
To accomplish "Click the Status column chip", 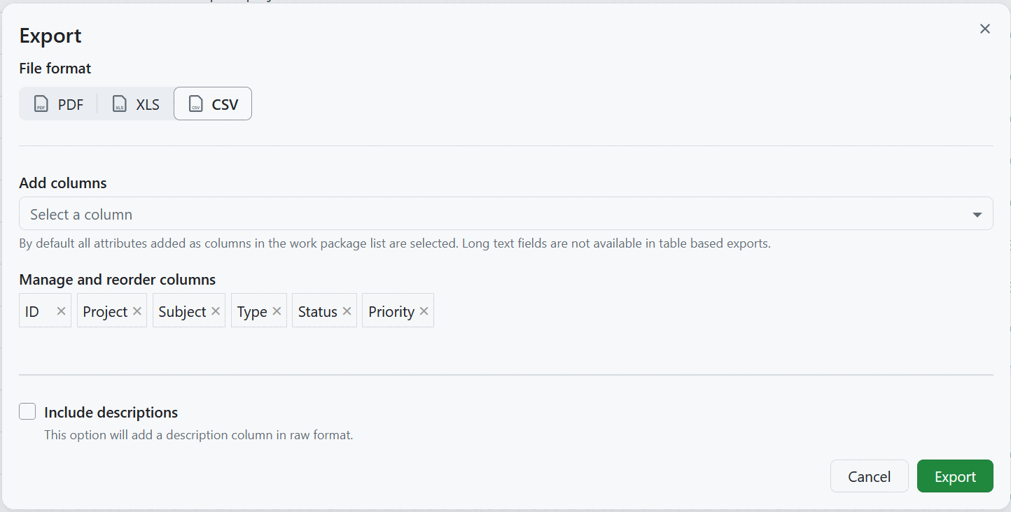I will (x=316, y=311).
